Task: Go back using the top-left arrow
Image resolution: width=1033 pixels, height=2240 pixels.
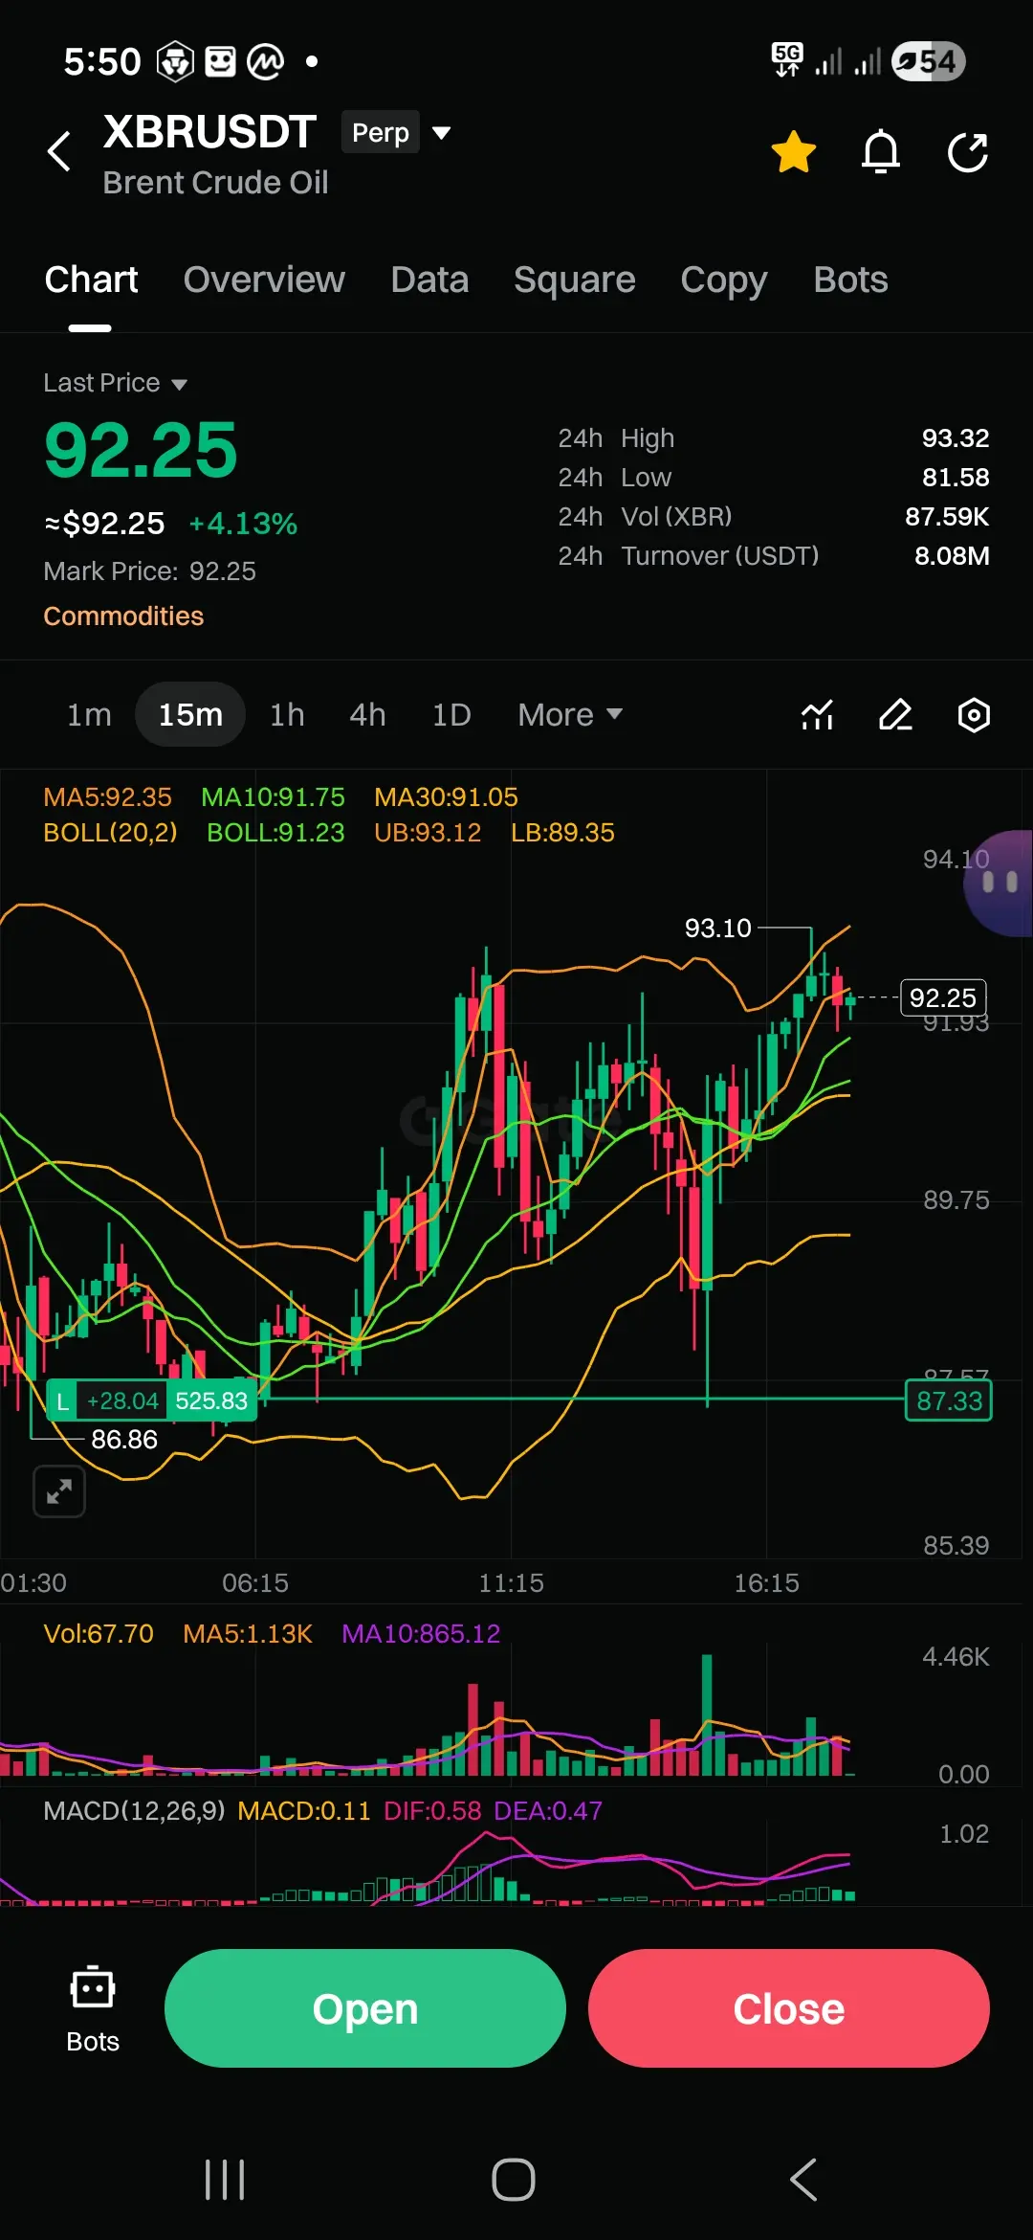Action: coord(59,151)
